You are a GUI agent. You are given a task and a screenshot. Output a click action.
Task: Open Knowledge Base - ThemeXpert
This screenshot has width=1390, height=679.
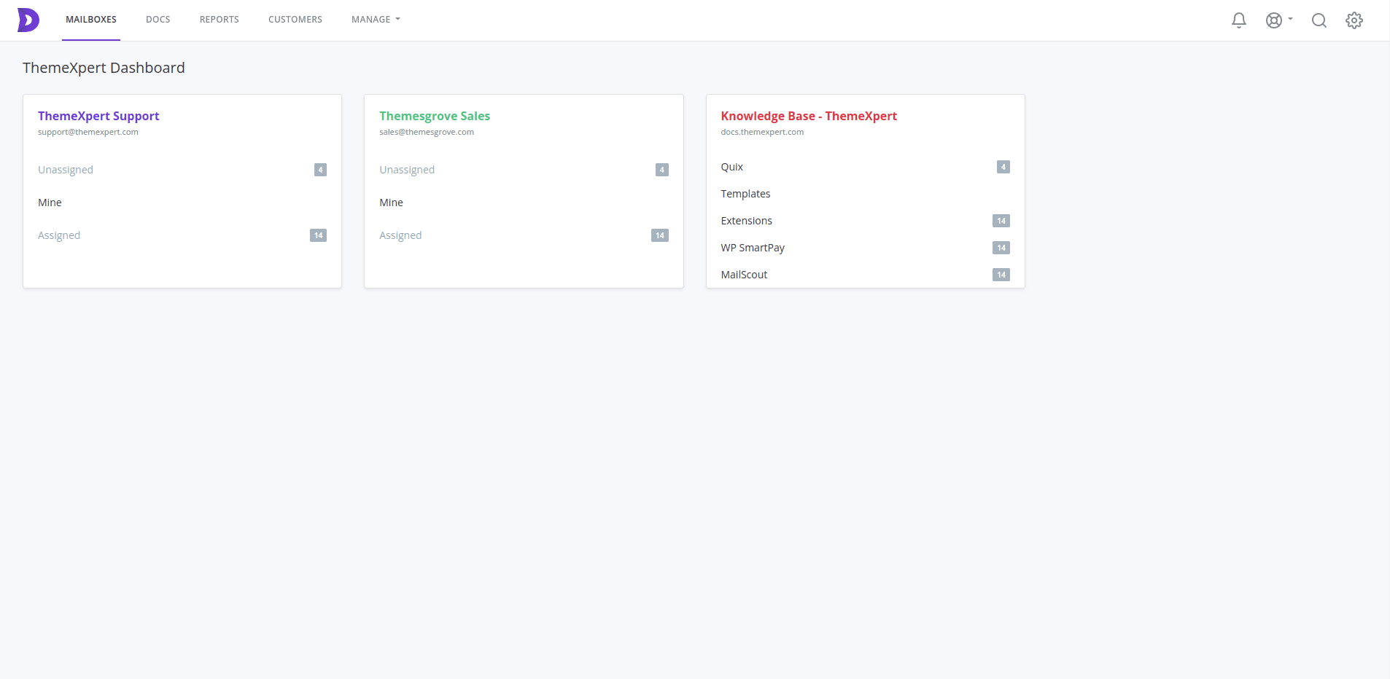(809, 116)
